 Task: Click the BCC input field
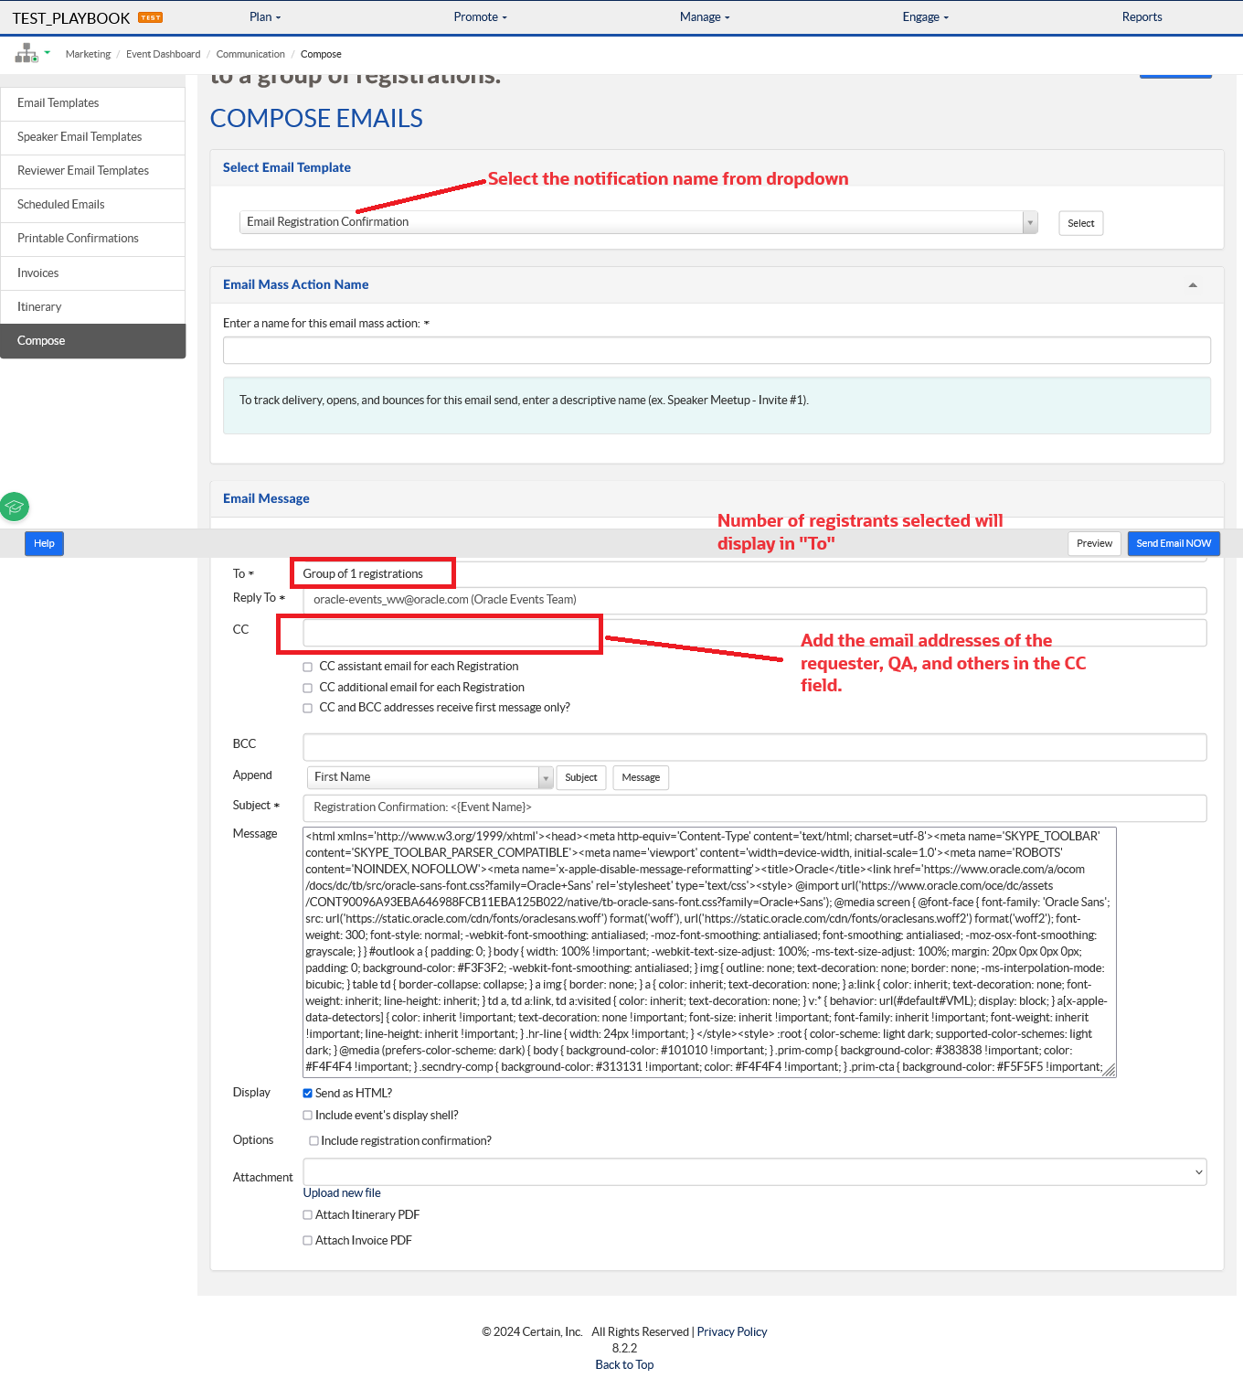click(x=755, y=747)
